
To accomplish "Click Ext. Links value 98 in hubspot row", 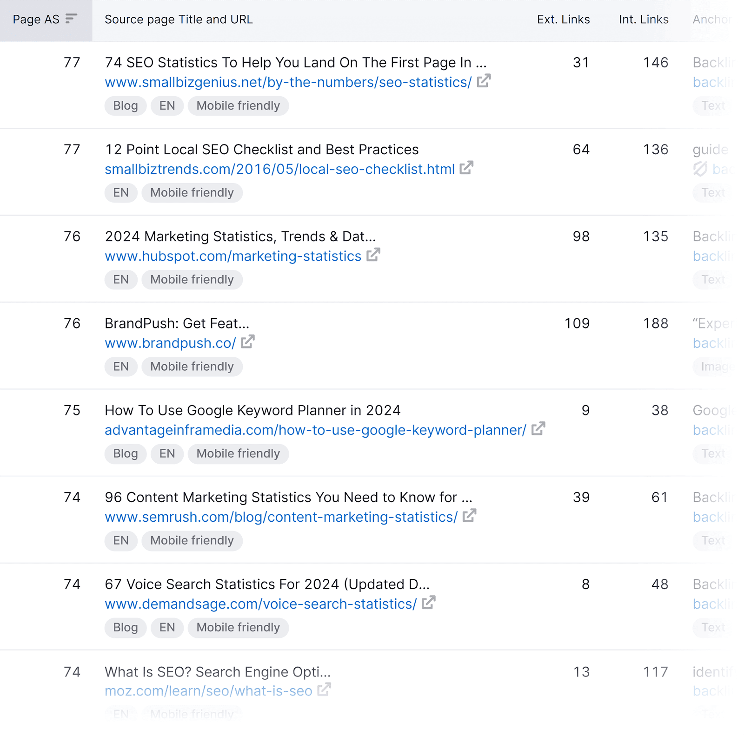I will click(581, 236).
